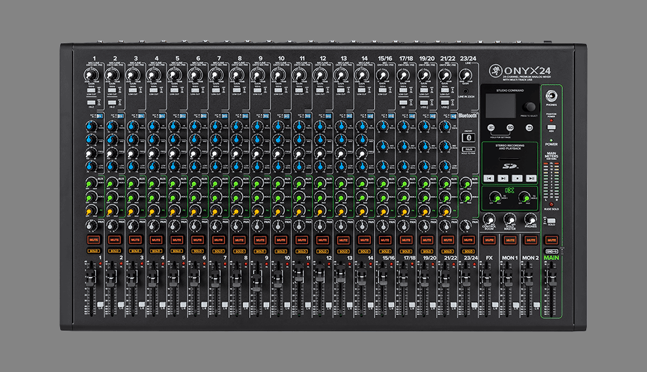Click the channel 10 fader
Image resolution: width=647 pixels, height=372 pixels.
click(278, 278)
